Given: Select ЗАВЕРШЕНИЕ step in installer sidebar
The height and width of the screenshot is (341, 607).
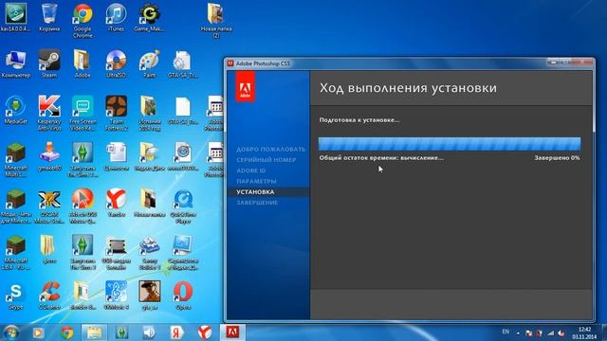Looking at the screenshot, I should 257,203.
